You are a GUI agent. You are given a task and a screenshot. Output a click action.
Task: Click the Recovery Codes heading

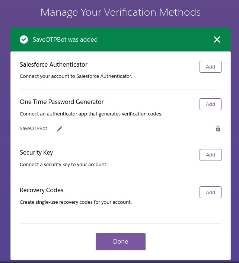coord(42,190)
